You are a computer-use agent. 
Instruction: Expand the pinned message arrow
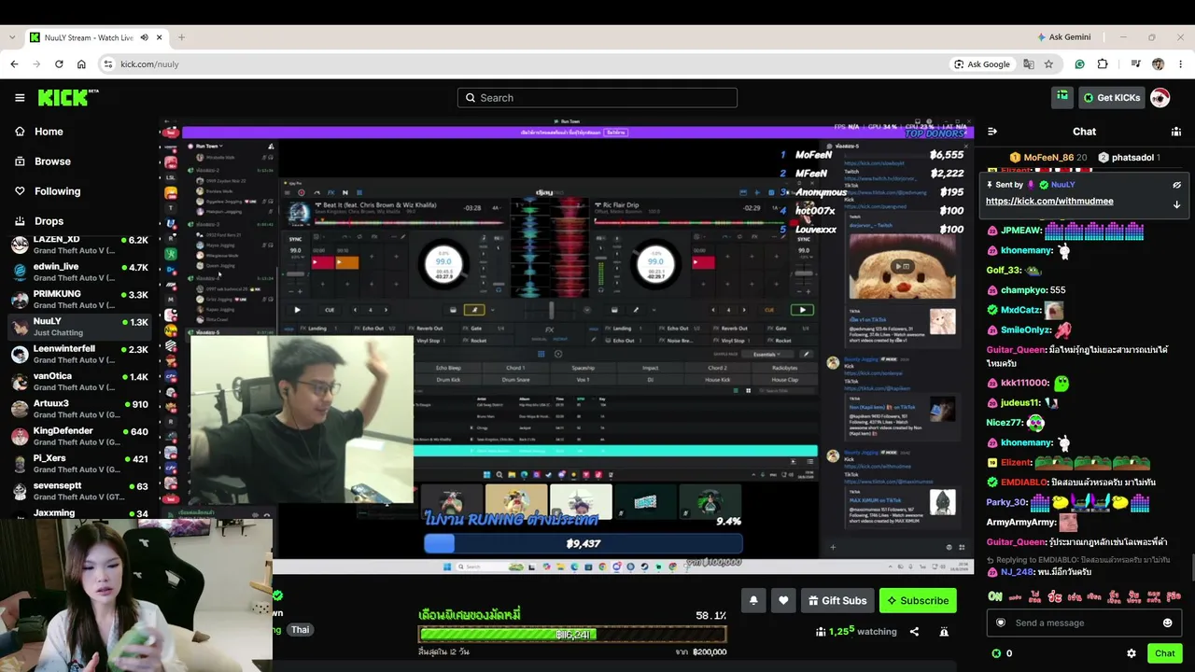(x=1177, y=204)
